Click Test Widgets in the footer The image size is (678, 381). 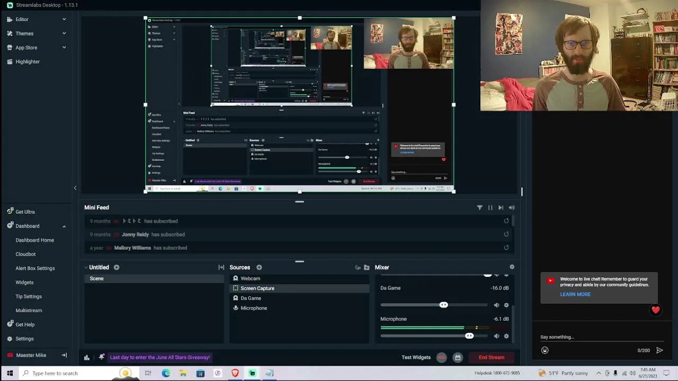coord(416,357)
